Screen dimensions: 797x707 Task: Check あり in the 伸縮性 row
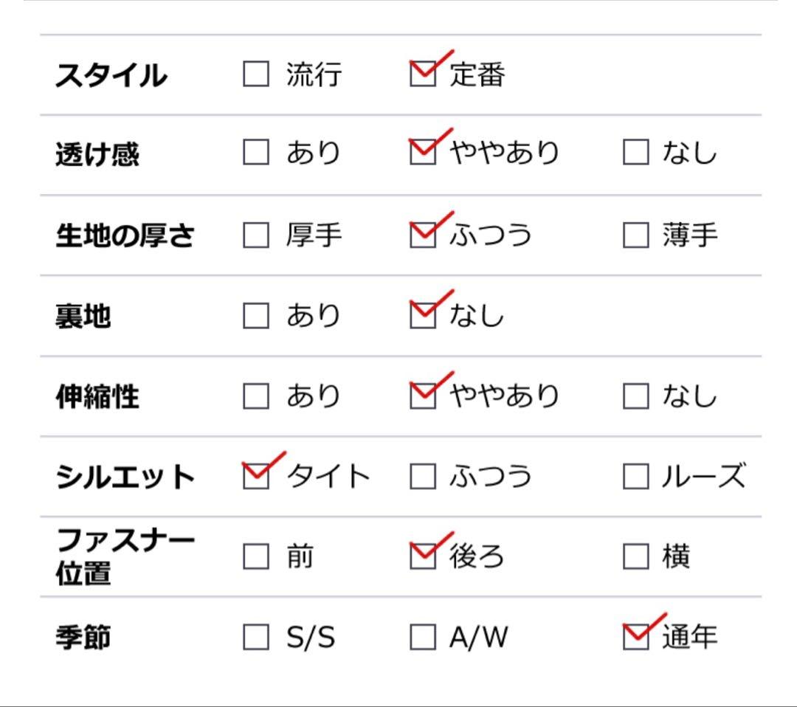pos(256,396)
